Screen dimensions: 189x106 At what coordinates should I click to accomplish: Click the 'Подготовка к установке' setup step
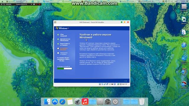point(65,44)
